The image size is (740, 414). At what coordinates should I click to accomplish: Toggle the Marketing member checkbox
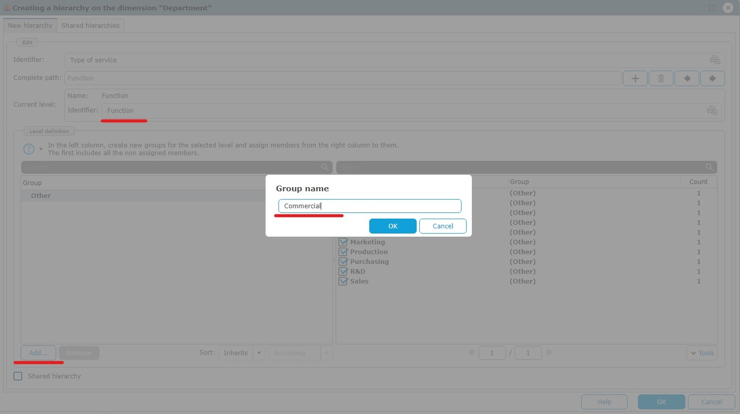coord(343,242)
